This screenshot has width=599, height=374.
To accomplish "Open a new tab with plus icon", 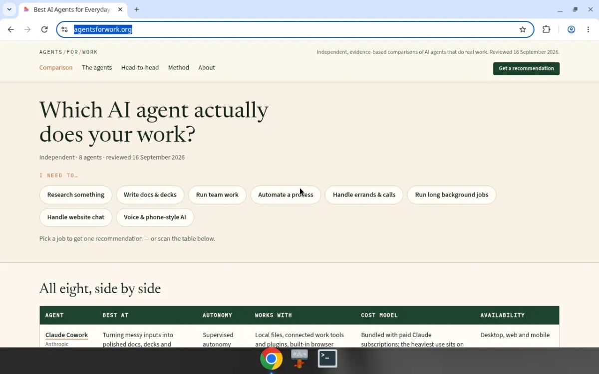I will tap(137, 9).
